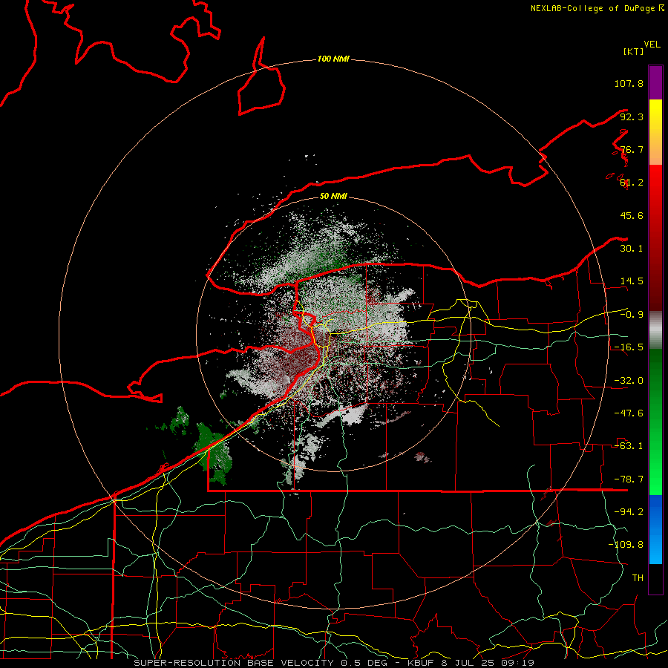Viewport: 668px width, 668px height.
Task: Click the -78.7 velocity scale value
Action: point(629,479)
